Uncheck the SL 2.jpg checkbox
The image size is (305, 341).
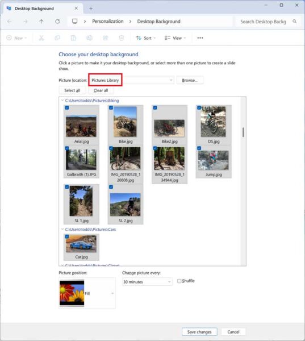coord(111,187)
